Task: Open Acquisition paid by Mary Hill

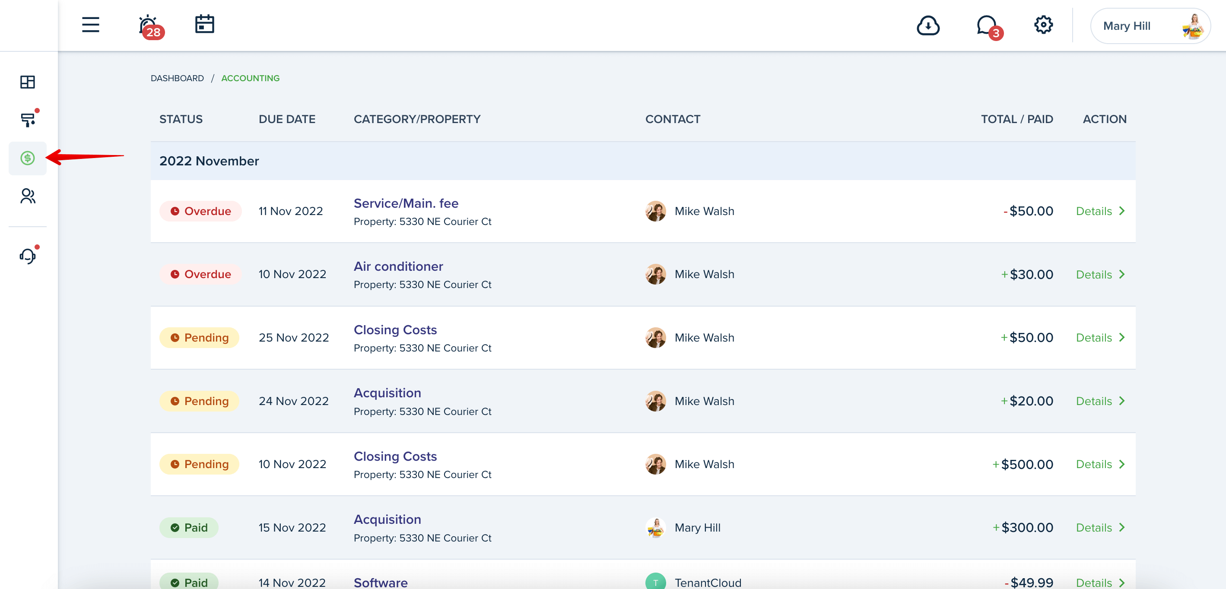Action: coord(387,519)
